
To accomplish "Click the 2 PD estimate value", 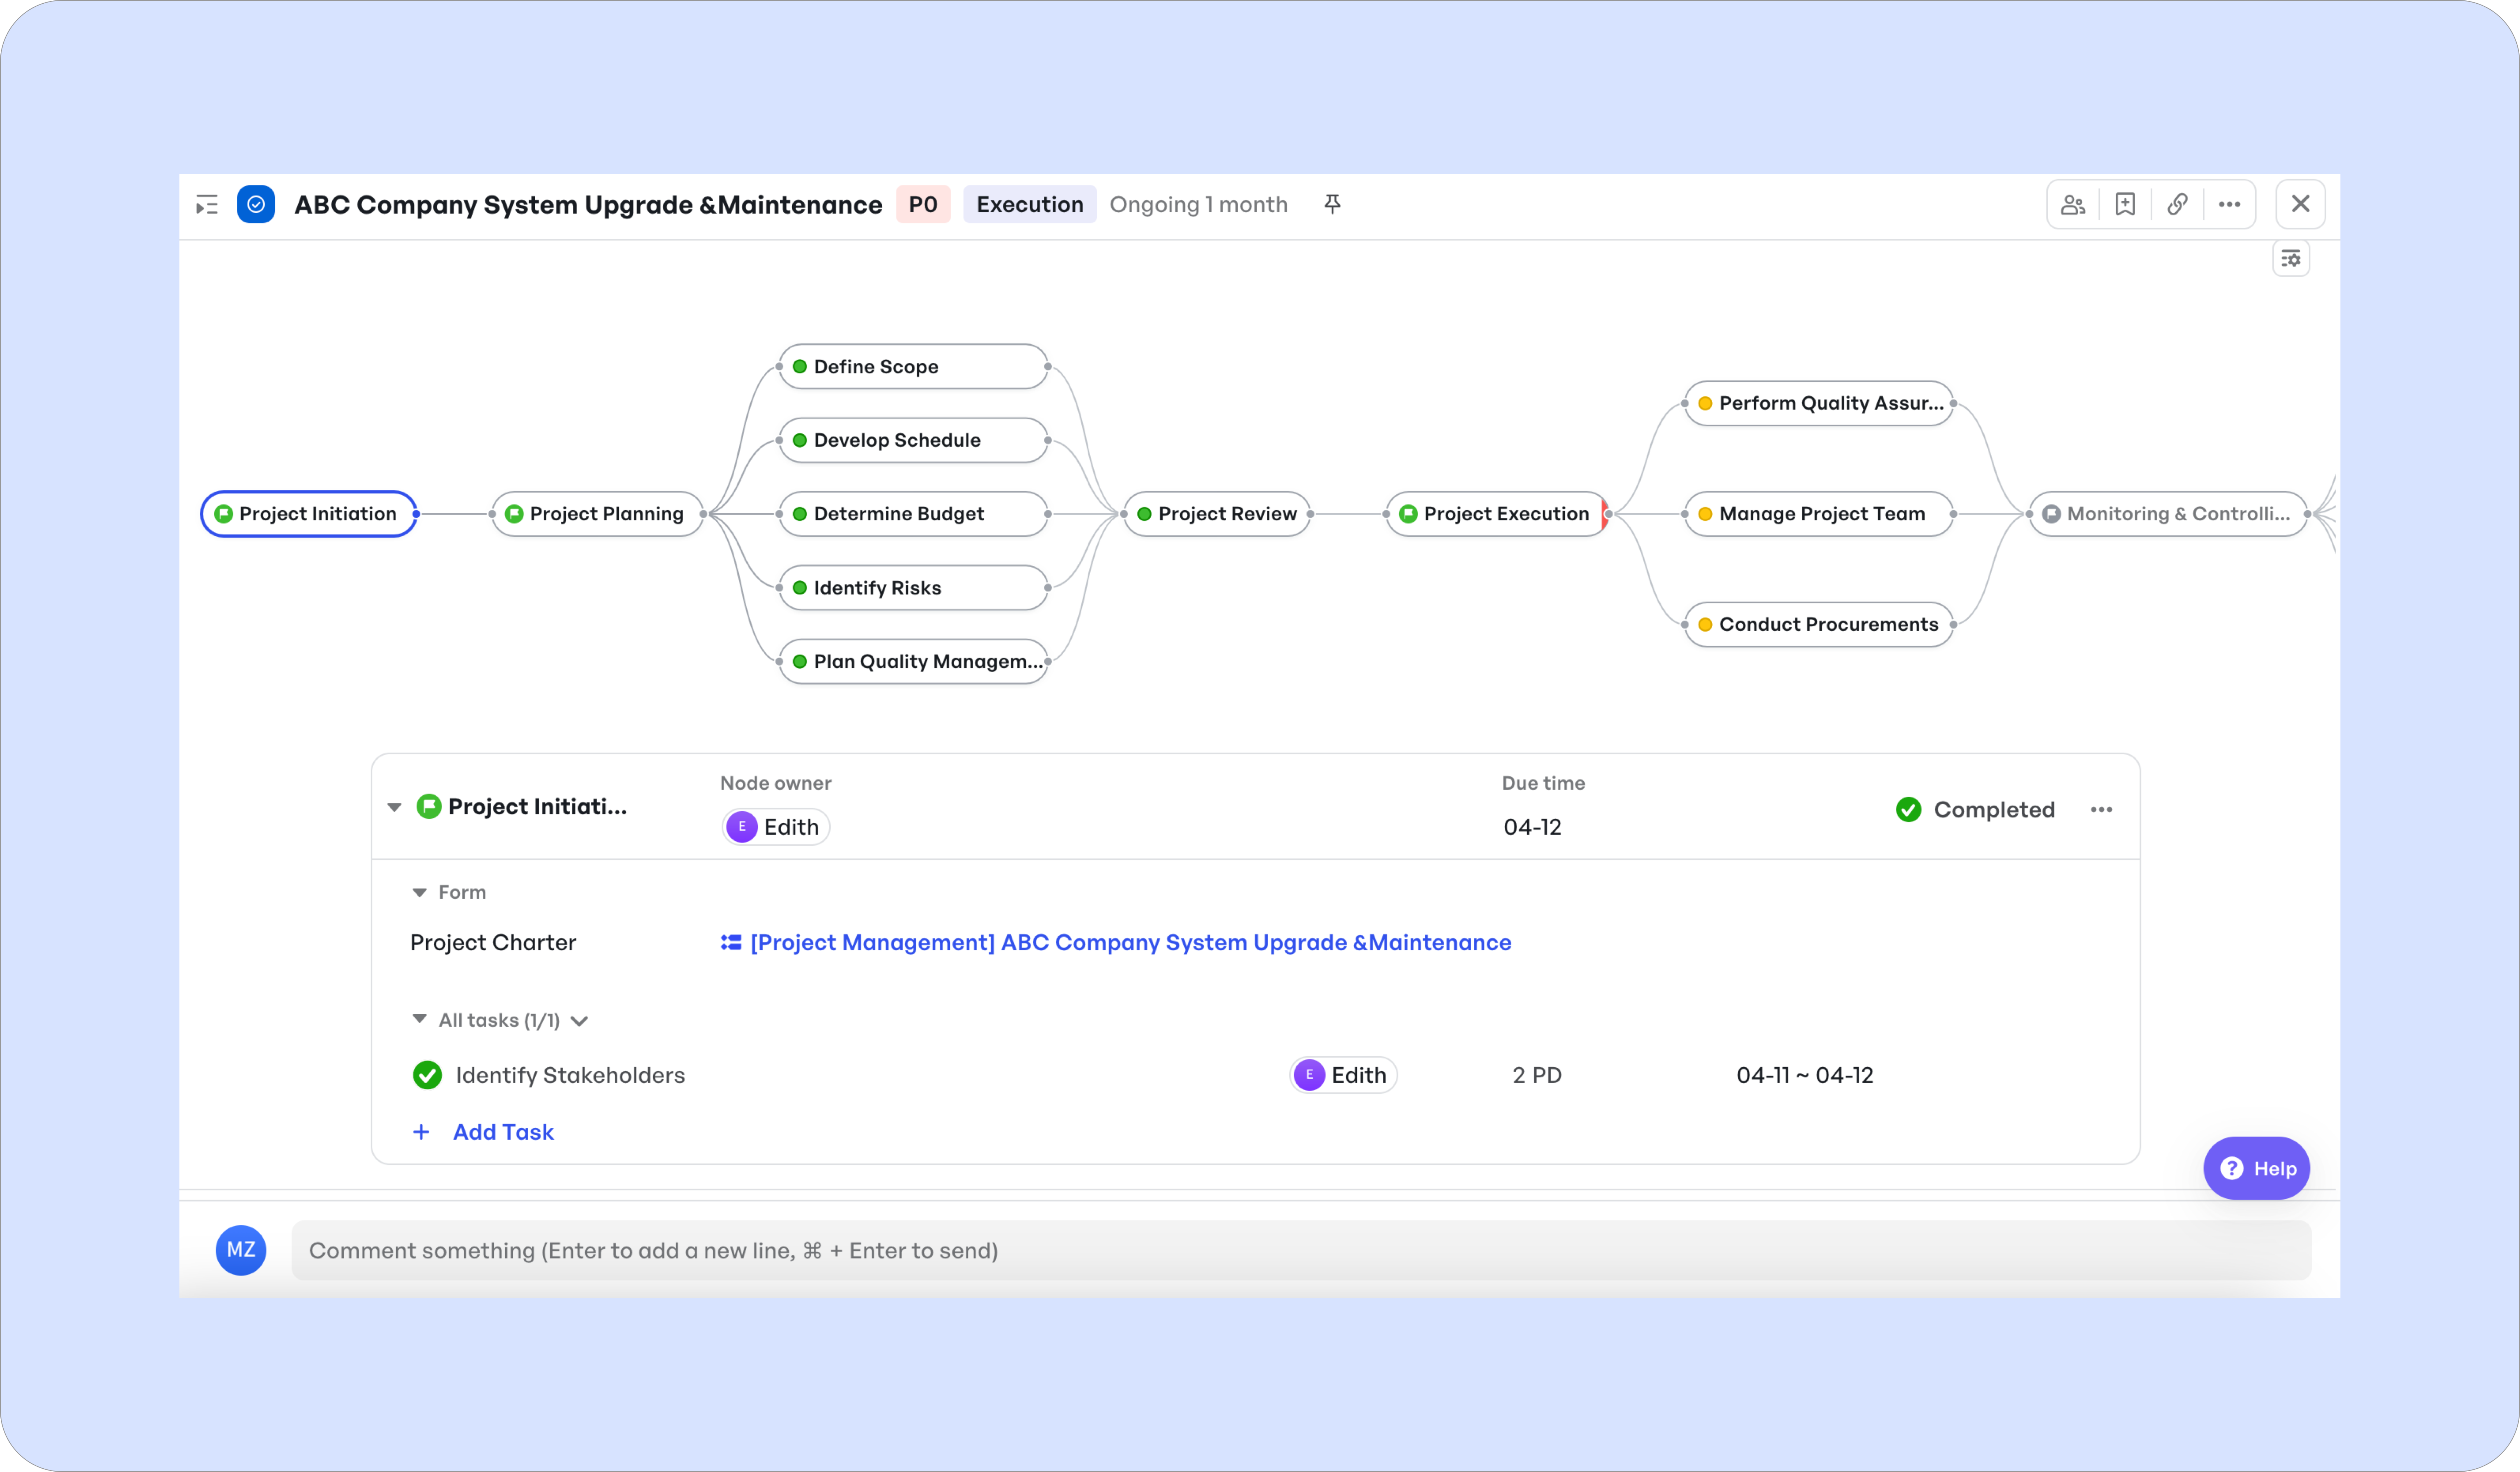I will (x=1537, y=1075).
